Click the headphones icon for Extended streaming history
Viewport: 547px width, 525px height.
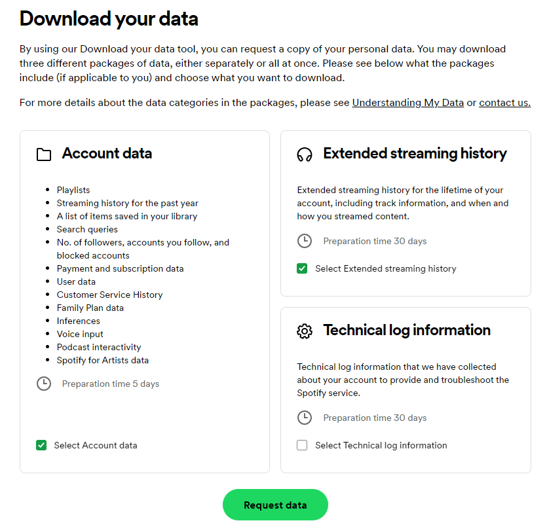pos(305,154)
